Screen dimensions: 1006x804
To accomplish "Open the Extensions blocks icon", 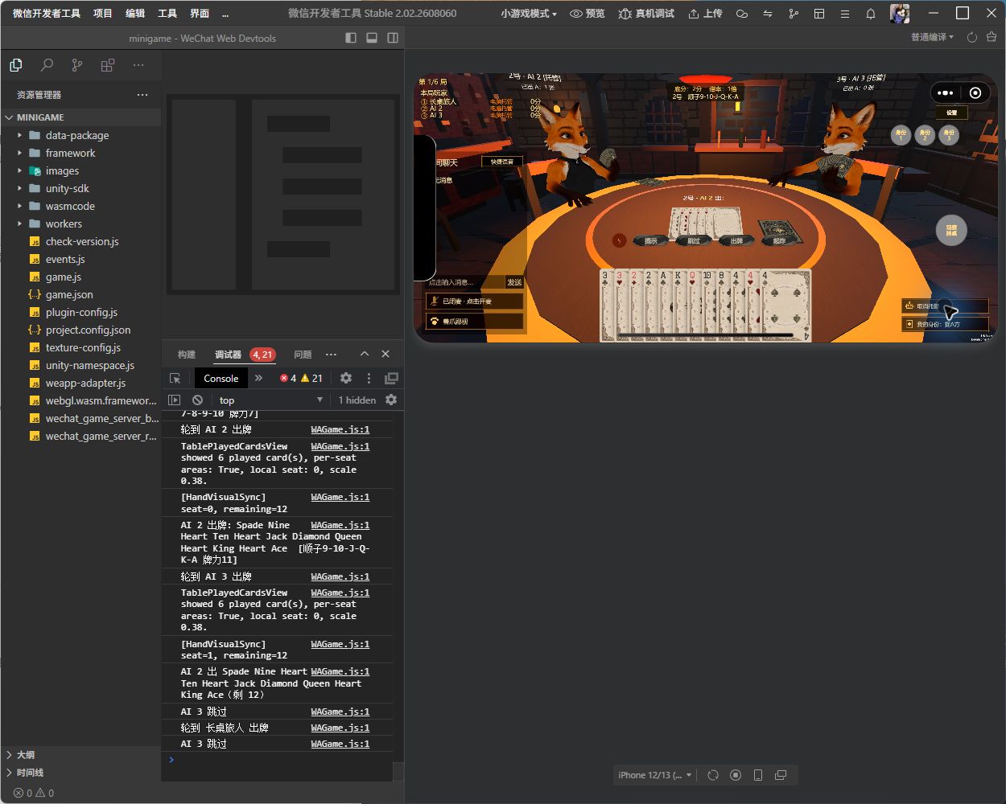I will click(x=108, y=65).
